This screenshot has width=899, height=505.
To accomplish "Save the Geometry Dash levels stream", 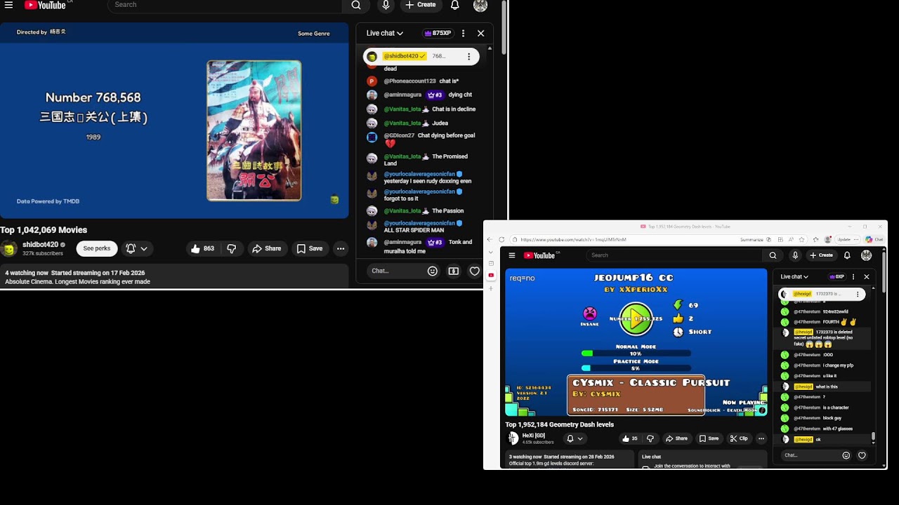I will pos(709,439).
